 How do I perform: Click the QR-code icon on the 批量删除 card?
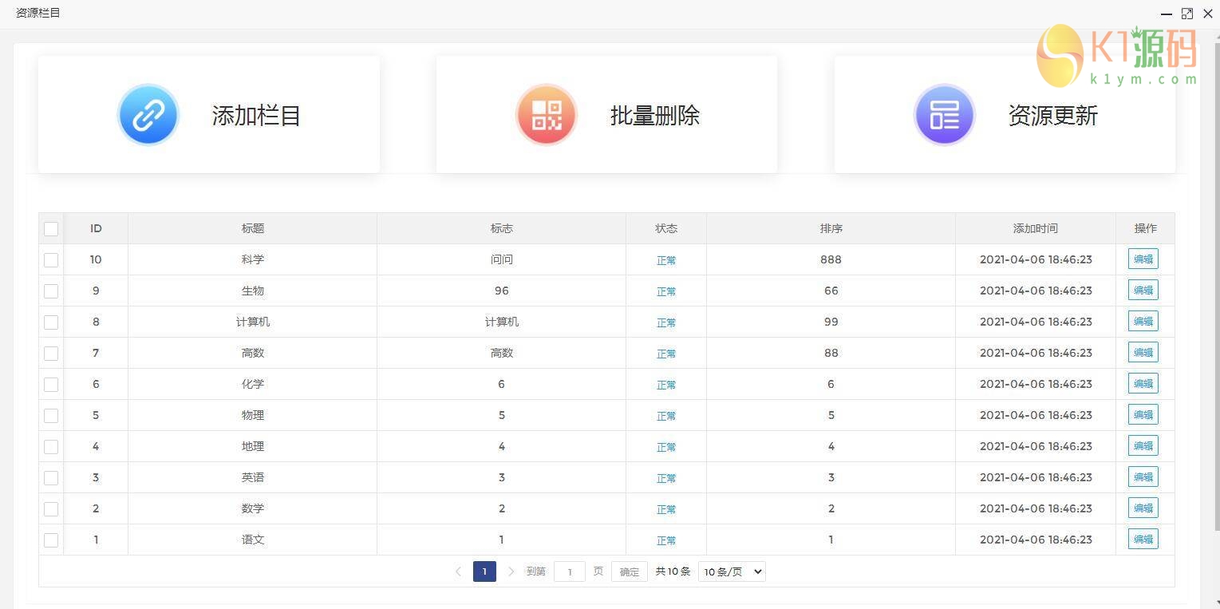[546, 114]
